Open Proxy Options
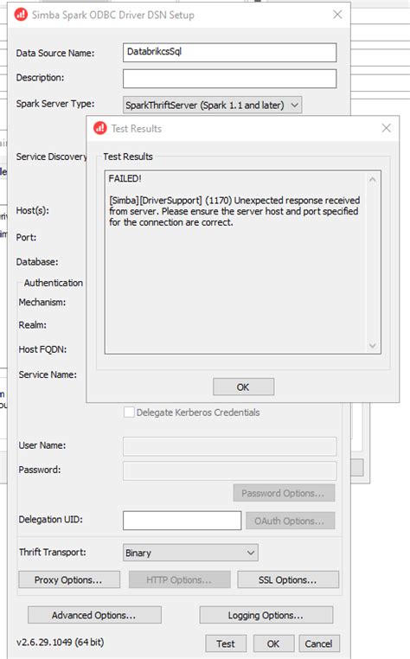This screenshot has height=659, width=410. tap(69, 579)
